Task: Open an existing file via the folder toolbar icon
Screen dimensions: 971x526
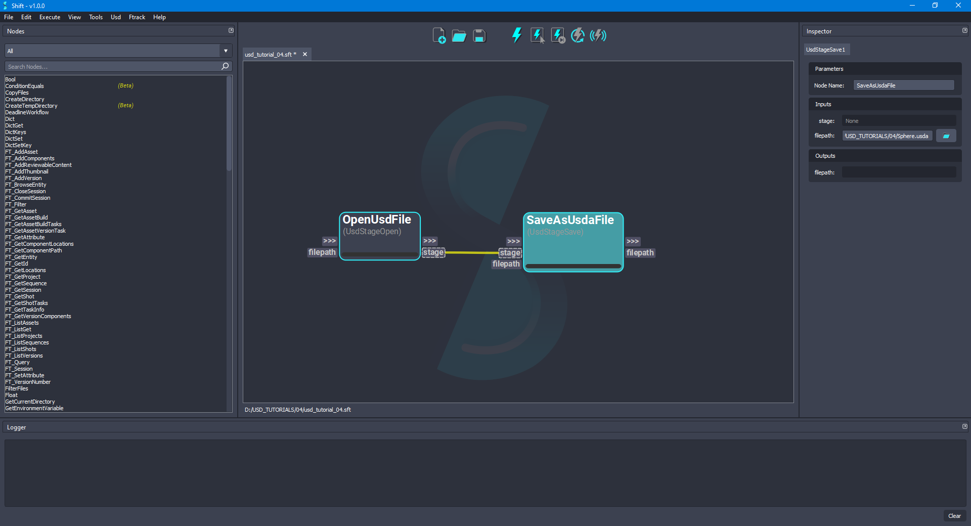Action: pyautogui.click(x=459, y=35)
